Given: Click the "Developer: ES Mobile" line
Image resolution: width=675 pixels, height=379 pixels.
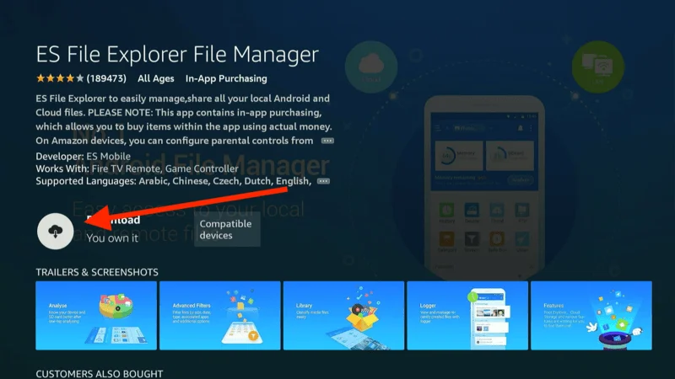Looking at the screenshot, I should 83,157.
